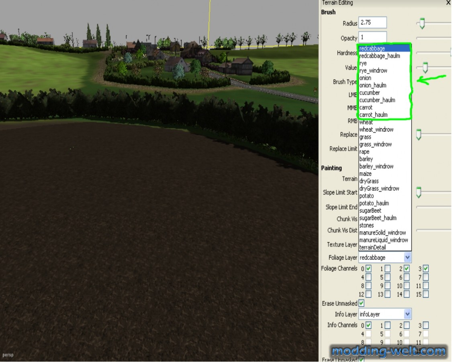Select carrot_haulm entry
Image resolution: width=452 pixels, height=362 pixels.
point(384,115)
